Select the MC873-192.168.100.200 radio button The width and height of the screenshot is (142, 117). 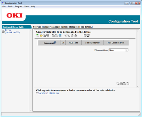(37, 93)
